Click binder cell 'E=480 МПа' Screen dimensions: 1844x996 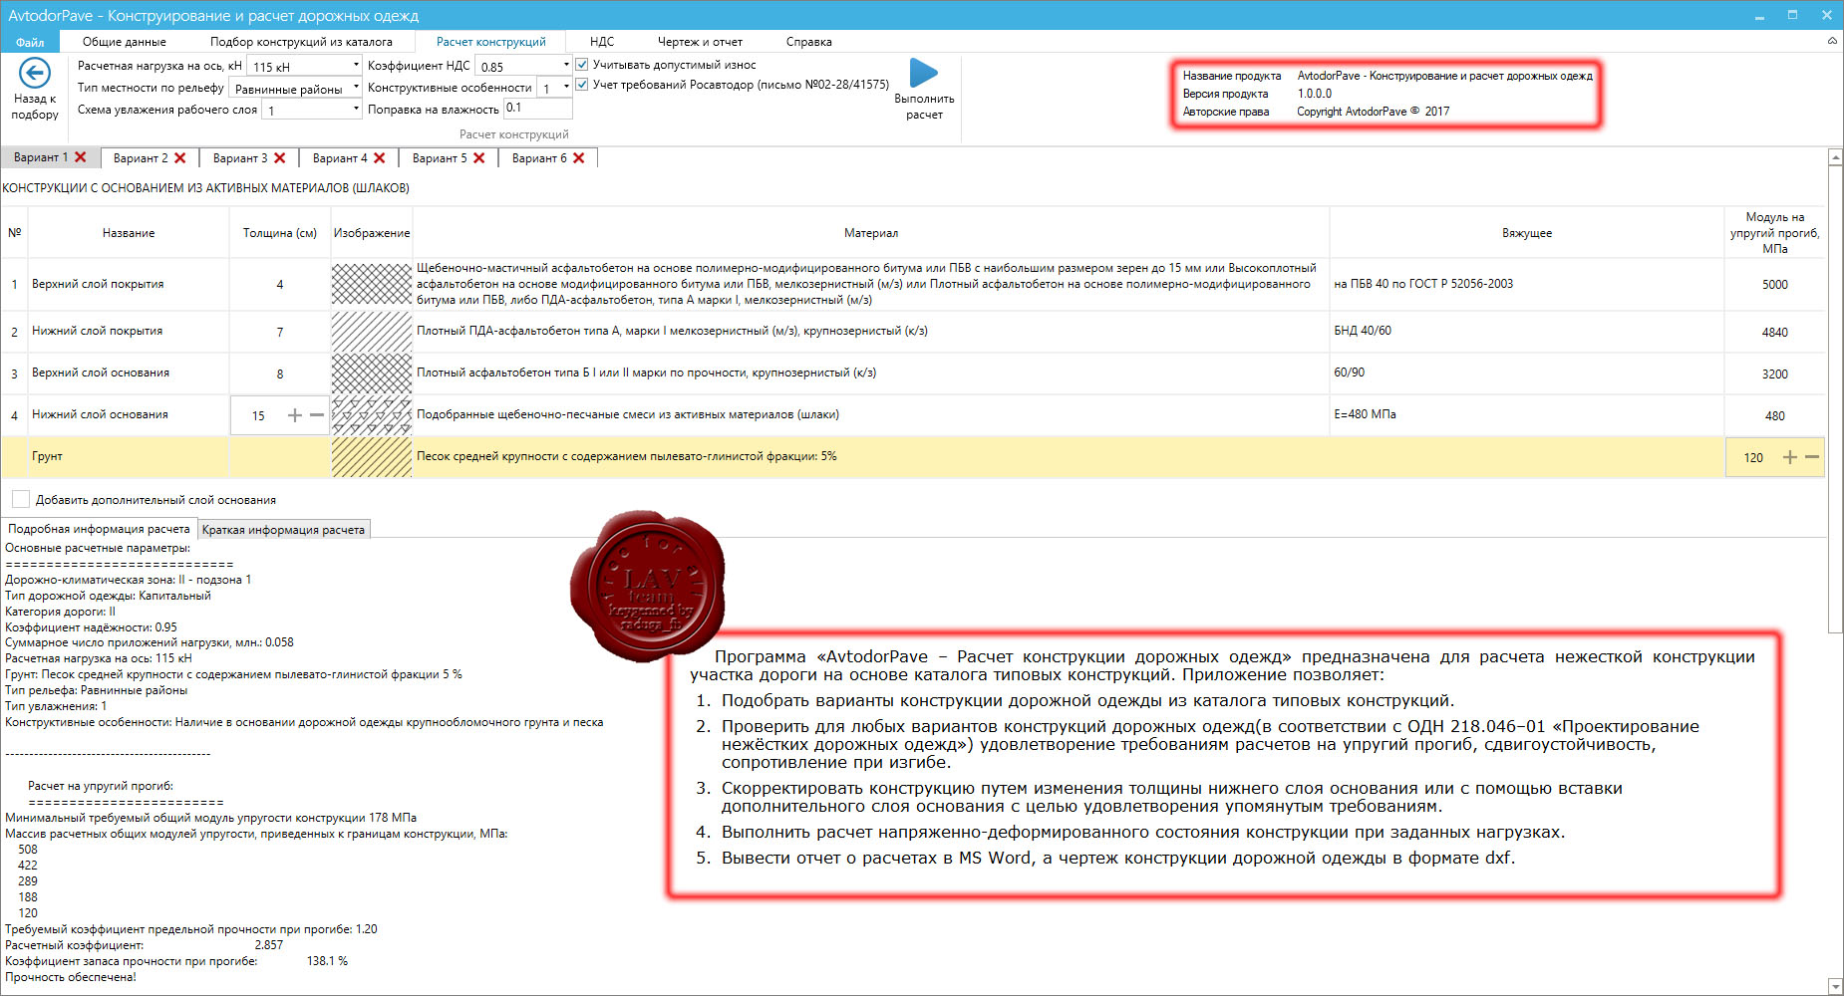(1365, 414)
